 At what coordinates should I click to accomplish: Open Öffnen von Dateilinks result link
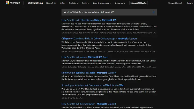[x=99, y=38]
